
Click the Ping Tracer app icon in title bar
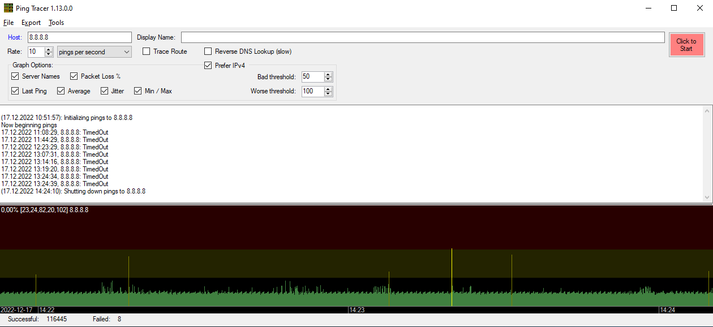[x=8, y=8]
